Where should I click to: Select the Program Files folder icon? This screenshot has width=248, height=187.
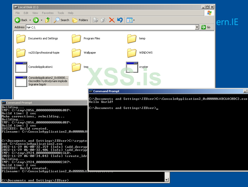[76, 39]
